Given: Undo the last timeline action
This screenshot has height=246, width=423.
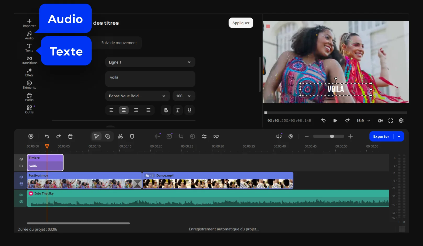Looking at the screenshot, I should coord(47,136).
